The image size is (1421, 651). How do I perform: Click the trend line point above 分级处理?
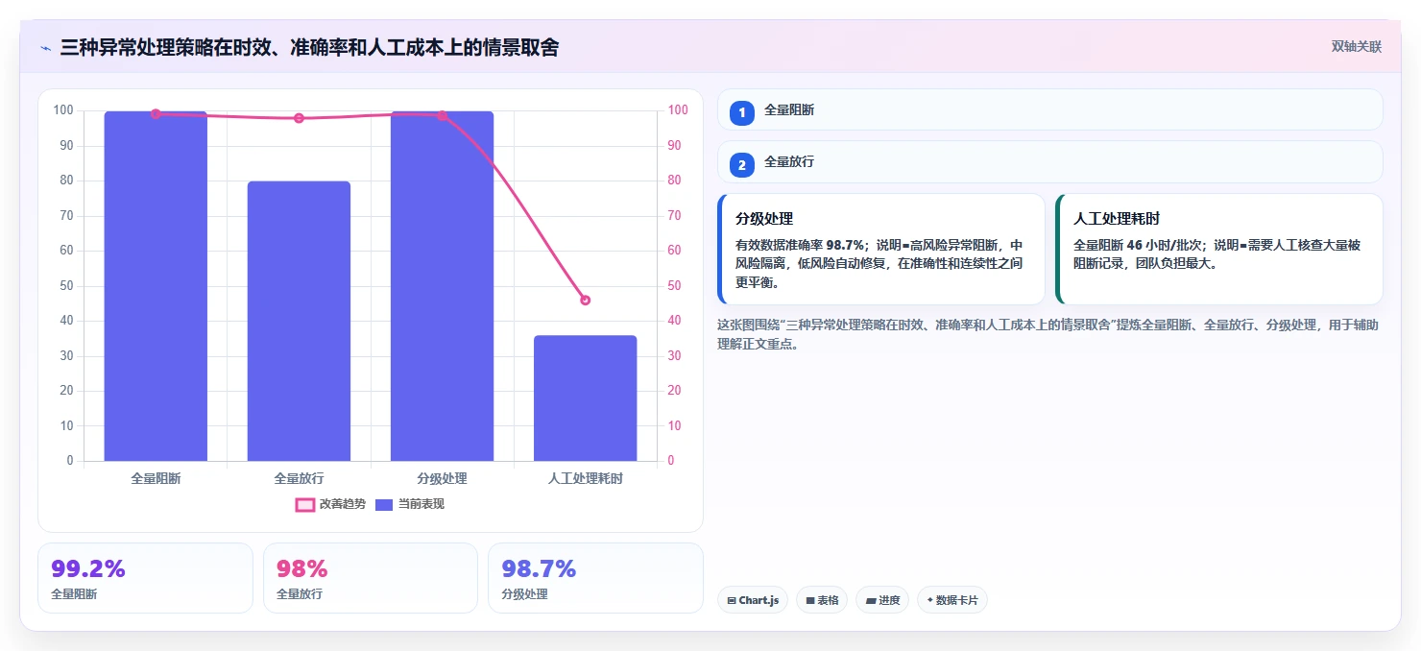[x=442, y=115]
